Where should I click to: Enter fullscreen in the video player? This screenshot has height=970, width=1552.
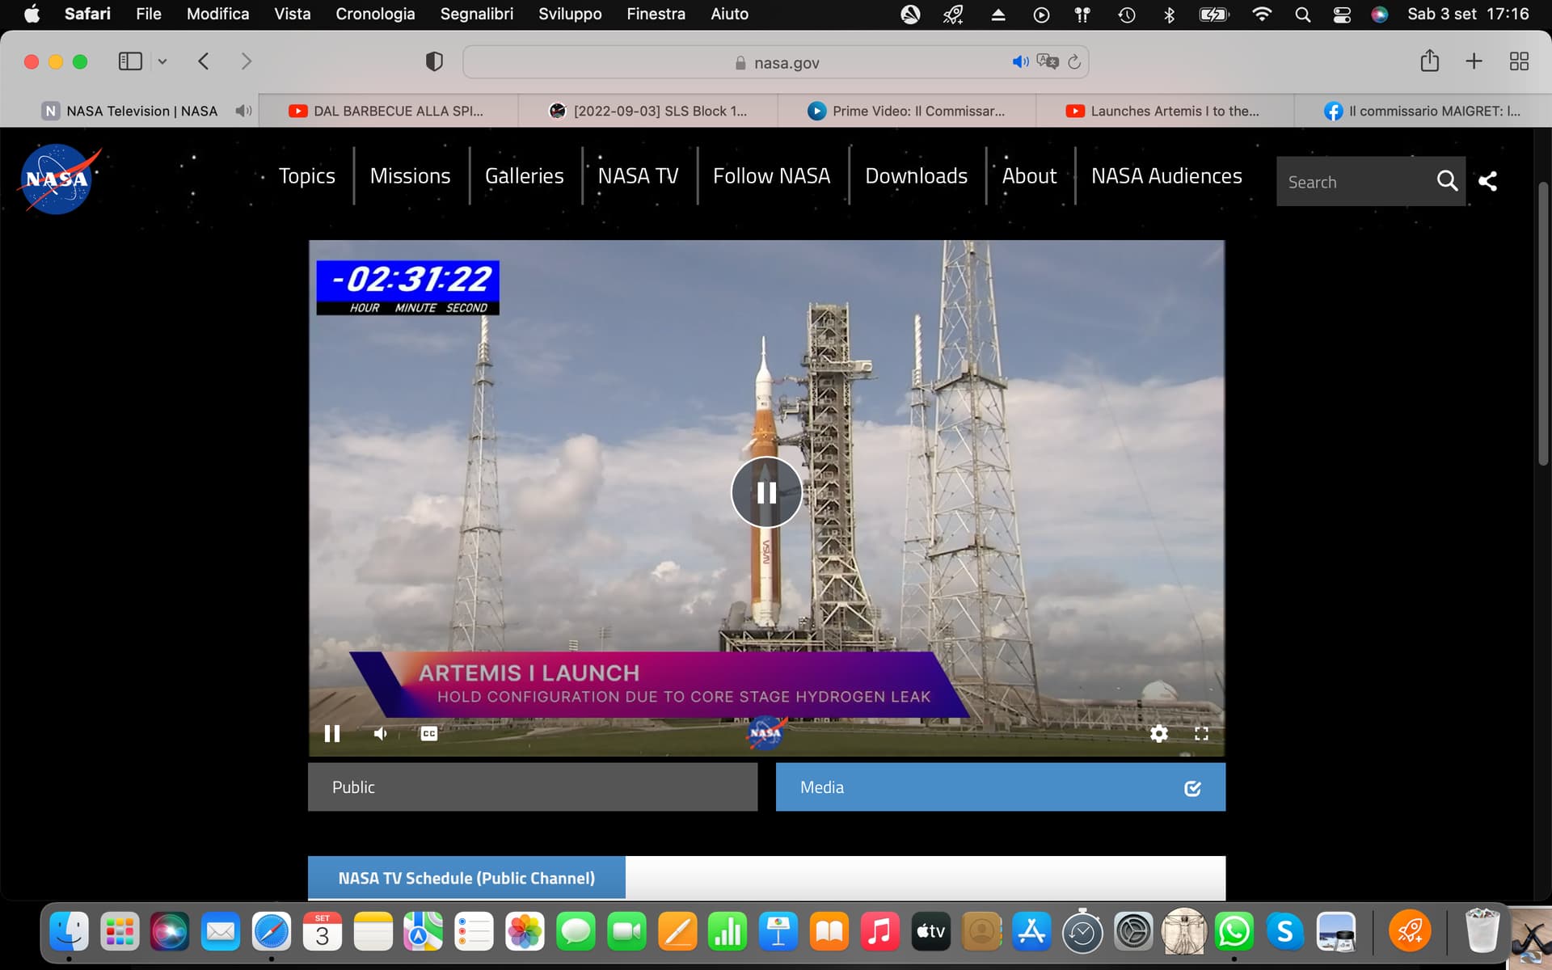click(1201, 733)
